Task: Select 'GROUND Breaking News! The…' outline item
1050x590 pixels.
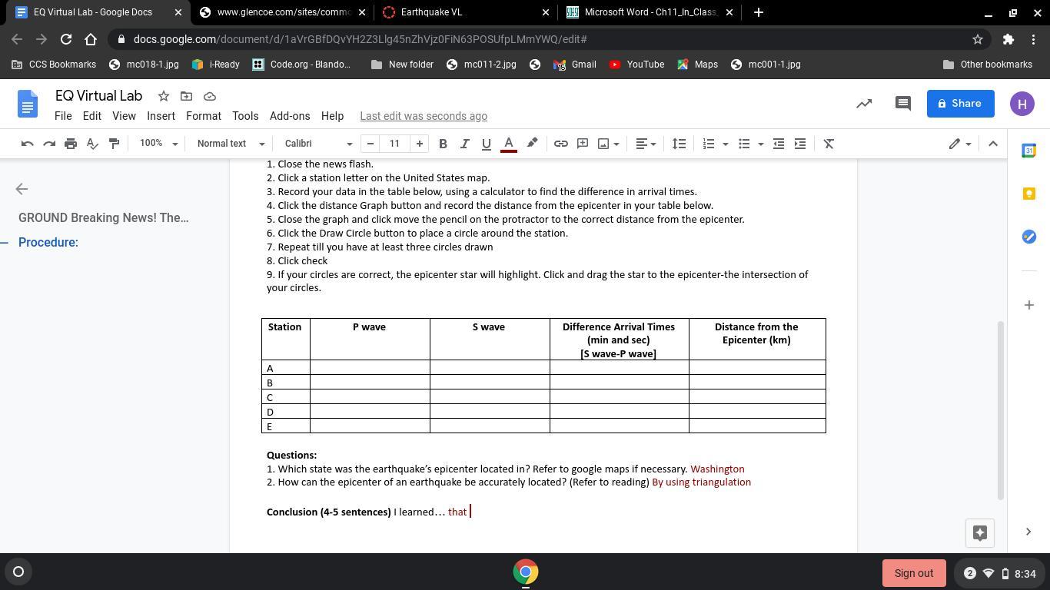Action: pyautogui.click(x=104, y=218)
